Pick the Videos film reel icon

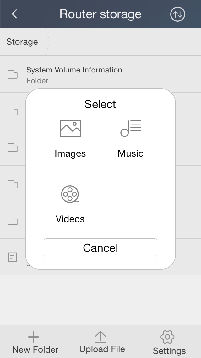tap(70, 194)
